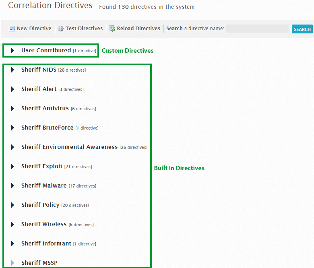This screenshot has width=314, height=268.
Task: Click the '[21 directives]' count
Action: click(x=78, y=167)
